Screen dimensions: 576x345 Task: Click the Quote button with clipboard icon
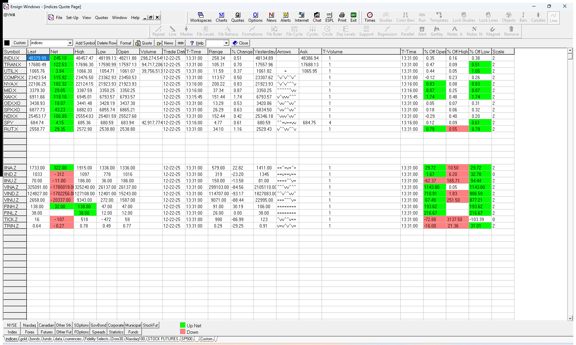(x=144, y=43)
